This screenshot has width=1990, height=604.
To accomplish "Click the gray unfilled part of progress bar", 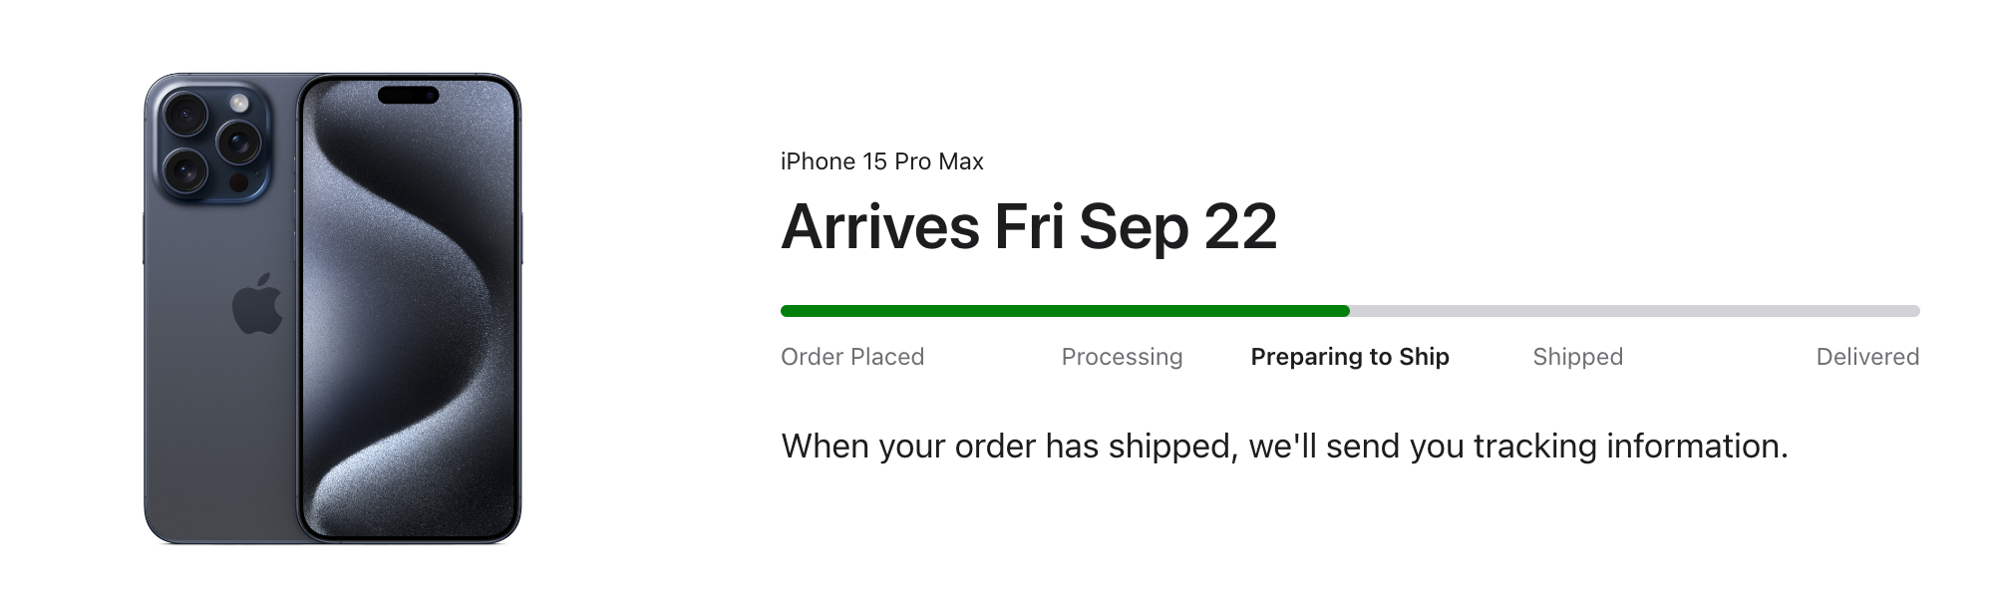I will (x=1635, y=311).
